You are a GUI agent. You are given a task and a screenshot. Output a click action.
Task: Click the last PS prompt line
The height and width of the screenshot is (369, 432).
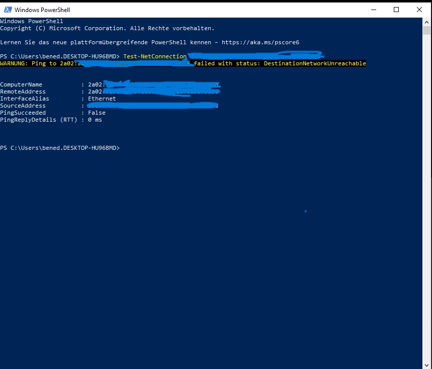click(60, 148)
